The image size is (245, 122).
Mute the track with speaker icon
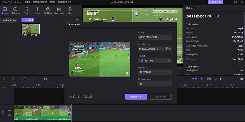point(9,115)
